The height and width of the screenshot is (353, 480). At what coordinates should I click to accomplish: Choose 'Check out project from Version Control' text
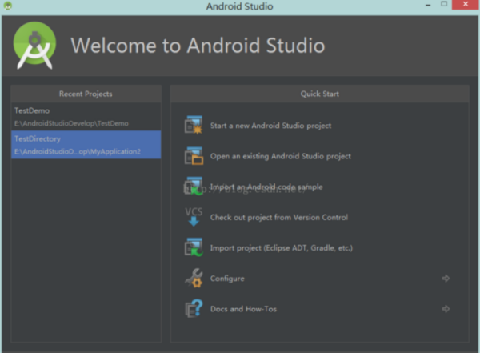(278, 217)
